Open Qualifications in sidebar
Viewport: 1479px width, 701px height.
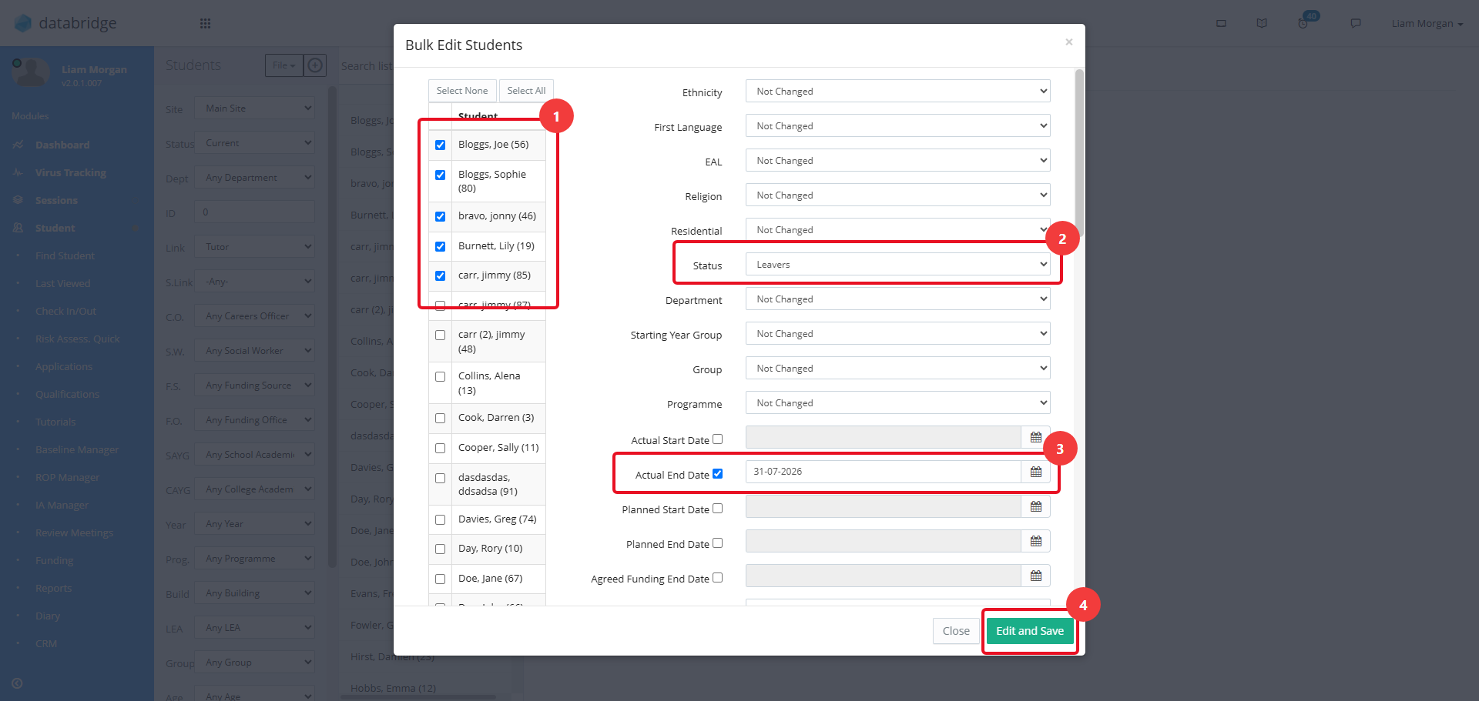[x=67, y=394]
